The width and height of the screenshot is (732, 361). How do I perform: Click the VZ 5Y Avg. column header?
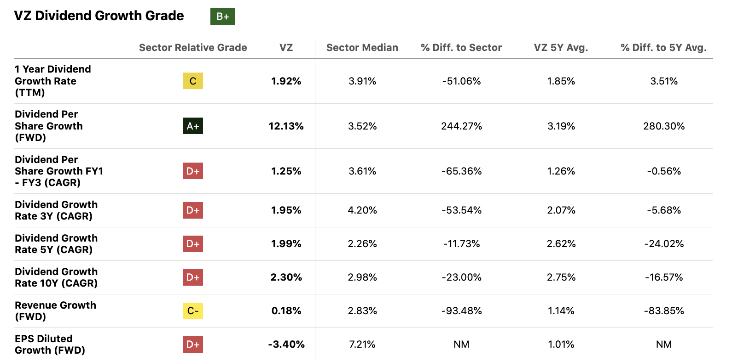click(x=561, y=48)
